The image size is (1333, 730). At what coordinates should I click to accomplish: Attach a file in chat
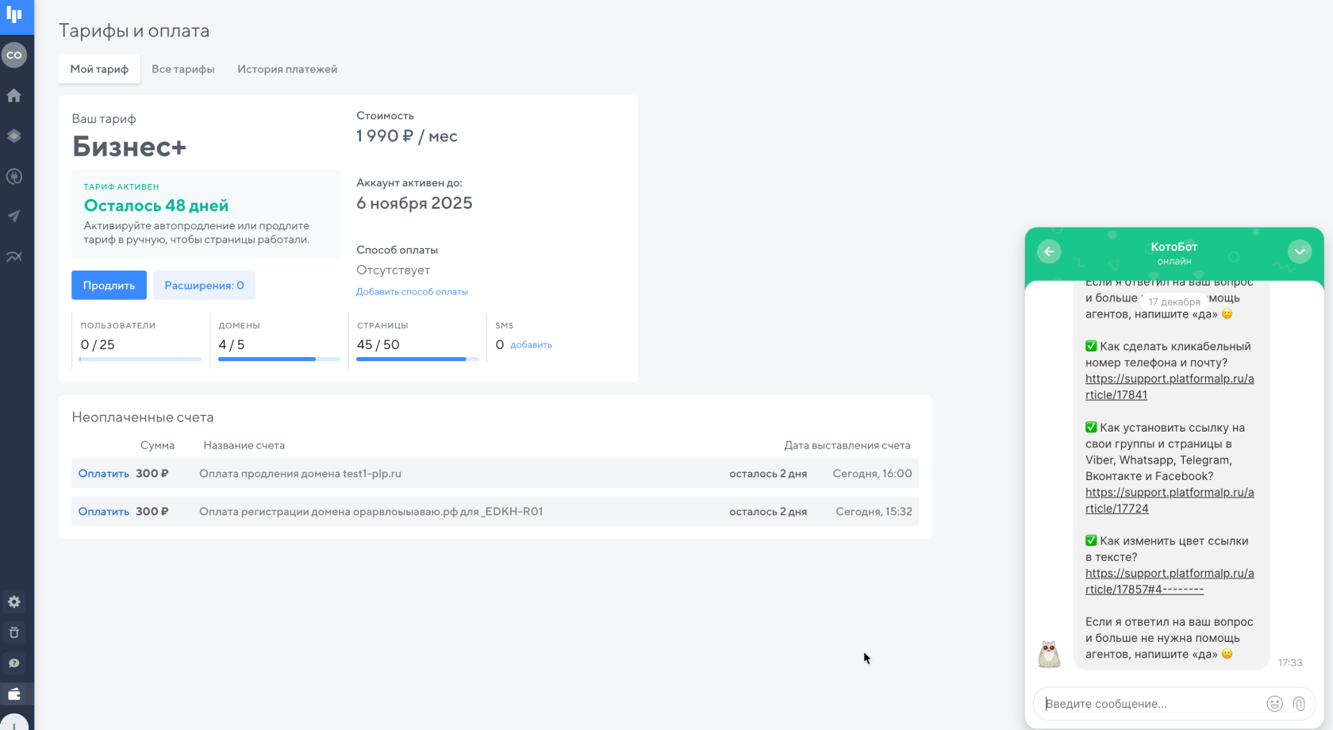point(1299,704)
